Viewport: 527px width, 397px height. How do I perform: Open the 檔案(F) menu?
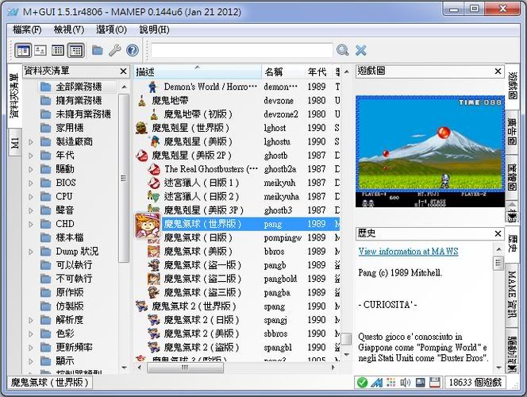point(27,29)
